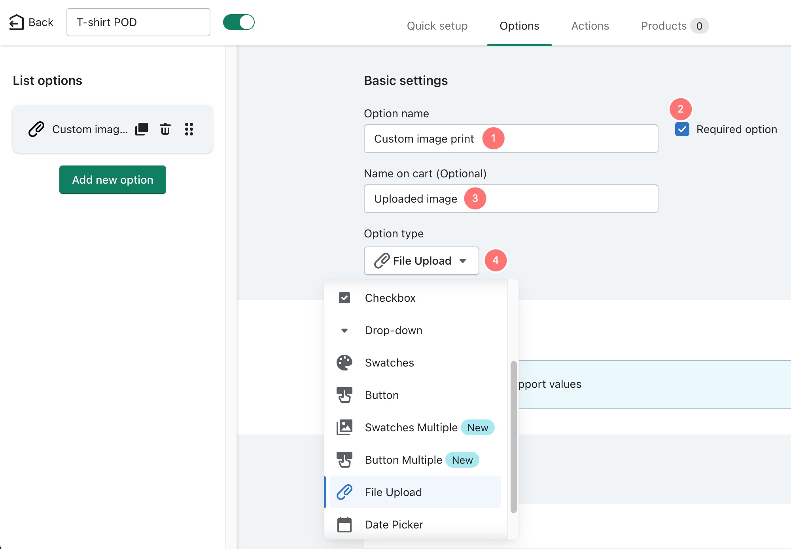This screenshot has width=791, height=549.
Task: Click the New badge on Button Multiple
Action: [462, 460]
